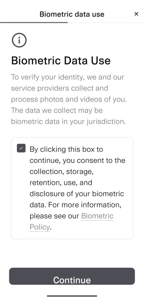Viewport: 144px width, 299px height.
Task: Click the 'To verify your identity' paragraph
Action: (x=69, y=99)
